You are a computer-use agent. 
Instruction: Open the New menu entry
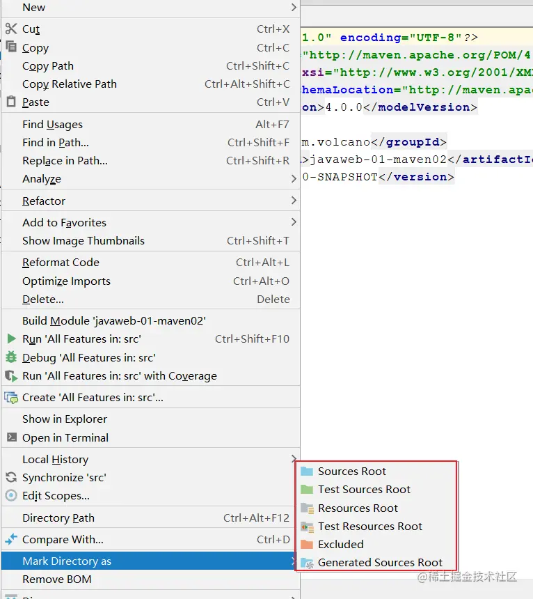[151, 7]
